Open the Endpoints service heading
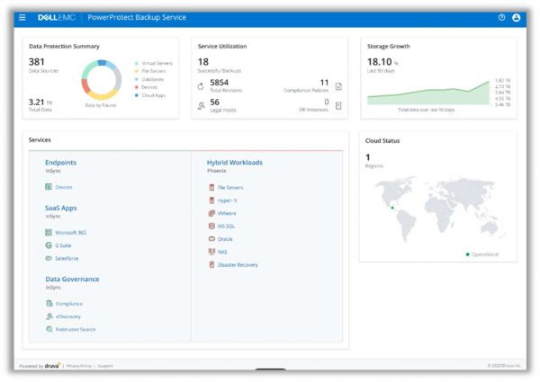The height and width of the screenshot is (382, 540). tap(60, 163)
